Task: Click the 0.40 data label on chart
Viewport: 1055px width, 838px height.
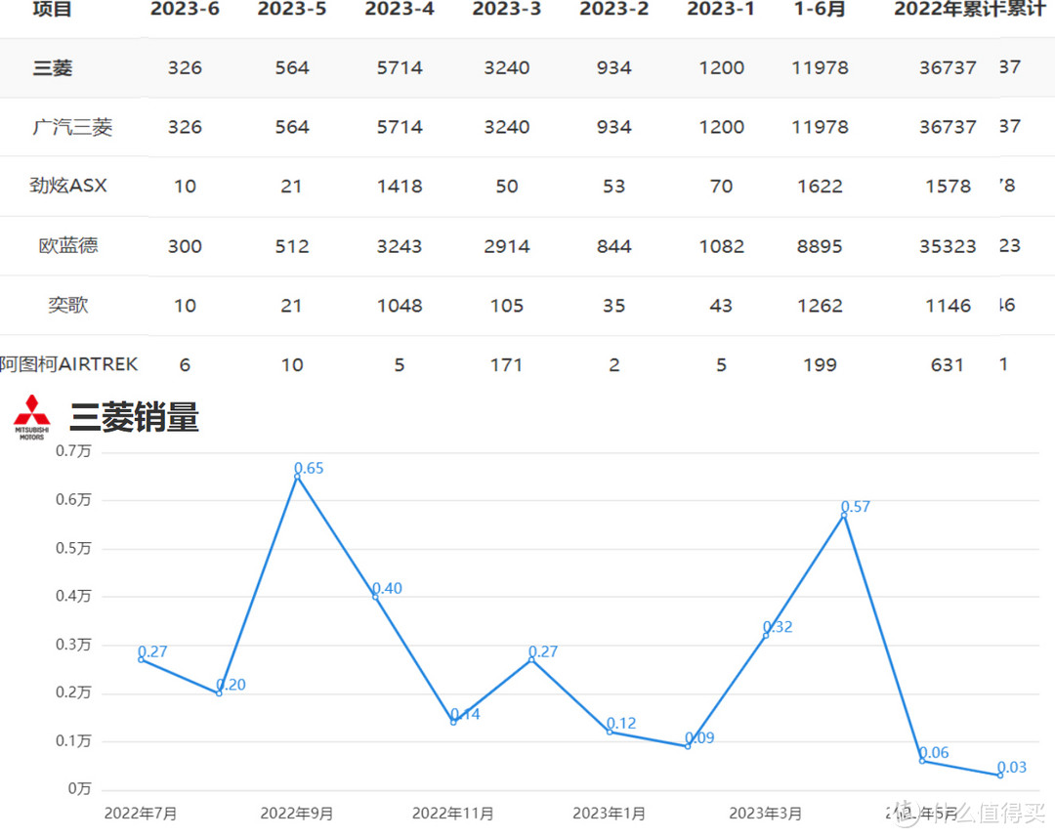Action: point(388,589)
